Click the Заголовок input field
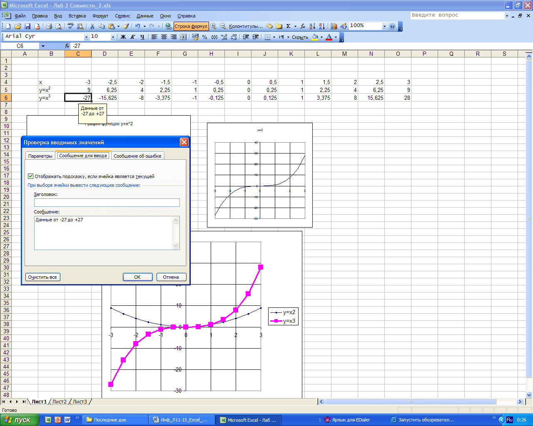Image resolution: width=533 pixels, height=426 pixels. tap(107, 203)
